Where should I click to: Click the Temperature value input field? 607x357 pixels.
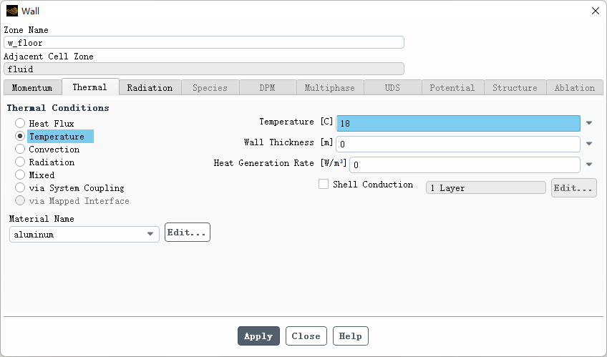point(458,124)
